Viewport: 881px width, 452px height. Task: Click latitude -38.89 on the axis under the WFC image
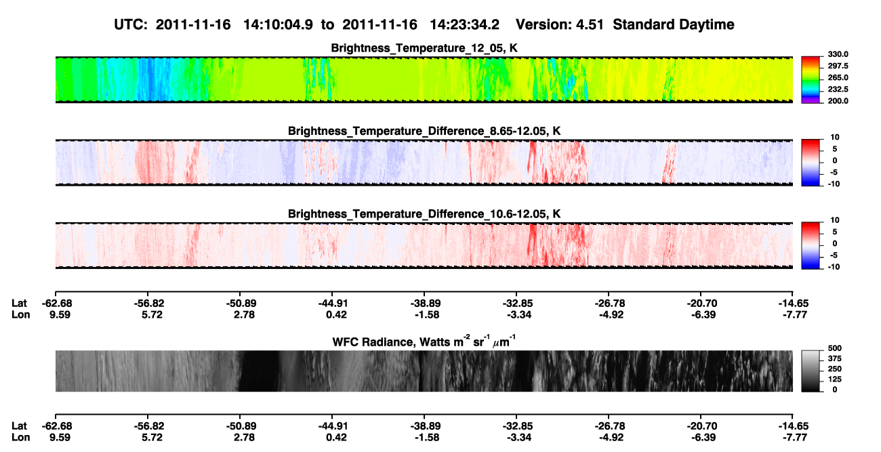(424, 426)
